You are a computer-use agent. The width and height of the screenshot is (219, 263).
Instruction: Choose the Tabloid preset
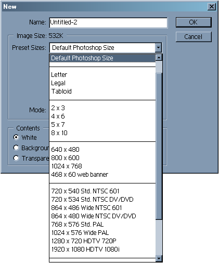[x=102, y=91]
